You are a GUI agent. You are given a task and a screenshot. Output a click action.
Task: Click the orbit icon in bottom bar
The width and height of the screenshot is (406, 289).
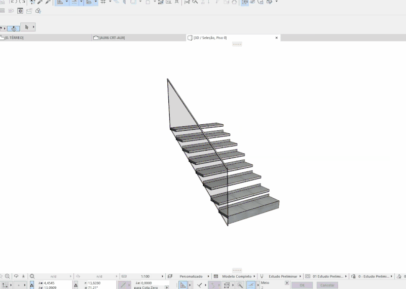pyautogui.click(x=16, y=276)
